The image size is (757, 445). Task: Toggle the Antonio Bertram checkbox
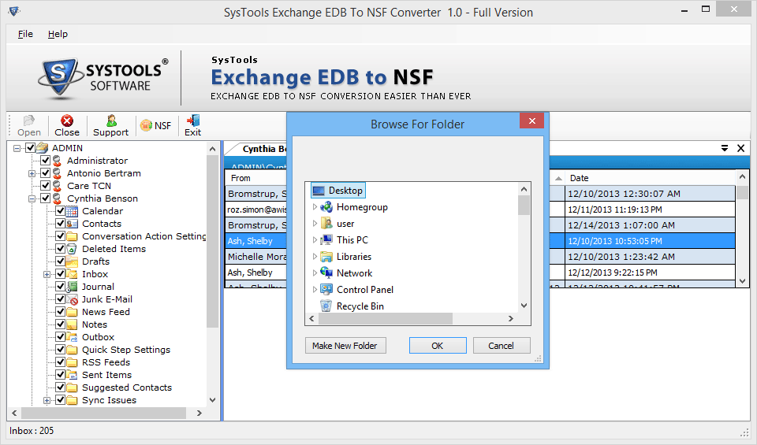[46, 173]
